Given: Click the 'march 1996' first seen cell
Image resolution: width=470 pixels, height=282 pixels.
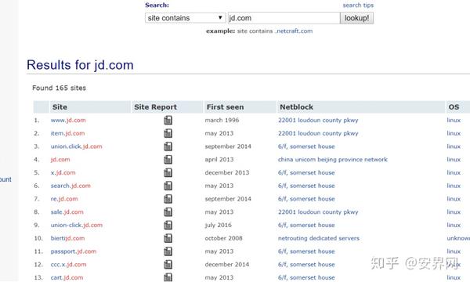Looking at the screenshot, I should click(x=222, y=120).
